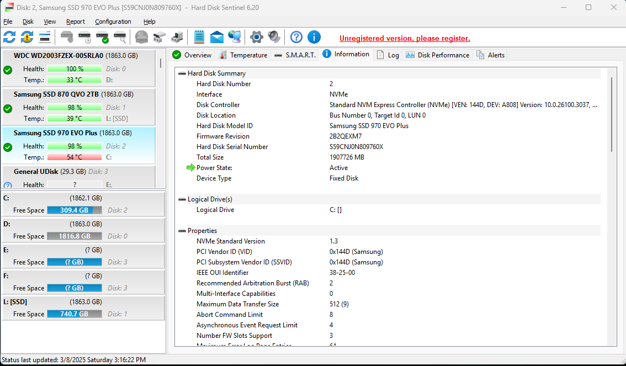Switch to the S.M.A.R.T. tab
626x366 pixels.
pos(295,55)
